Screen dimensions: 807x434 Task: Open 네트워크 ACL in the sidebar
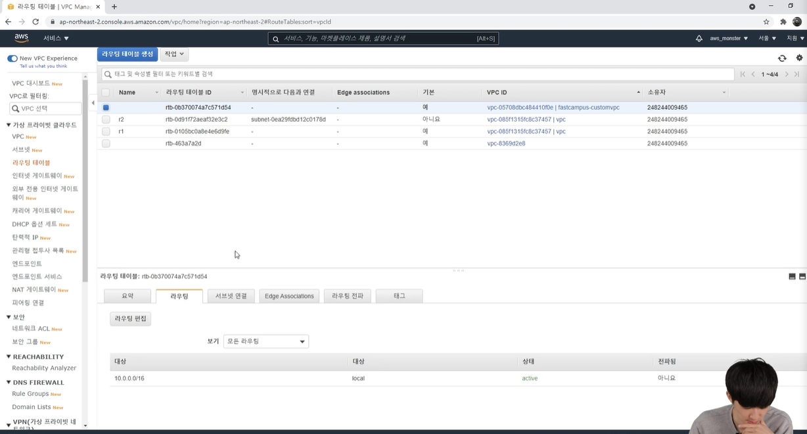point(30,328)
